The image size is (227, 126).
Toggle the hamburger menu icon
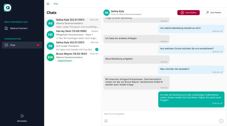click(x=48, y=4)
